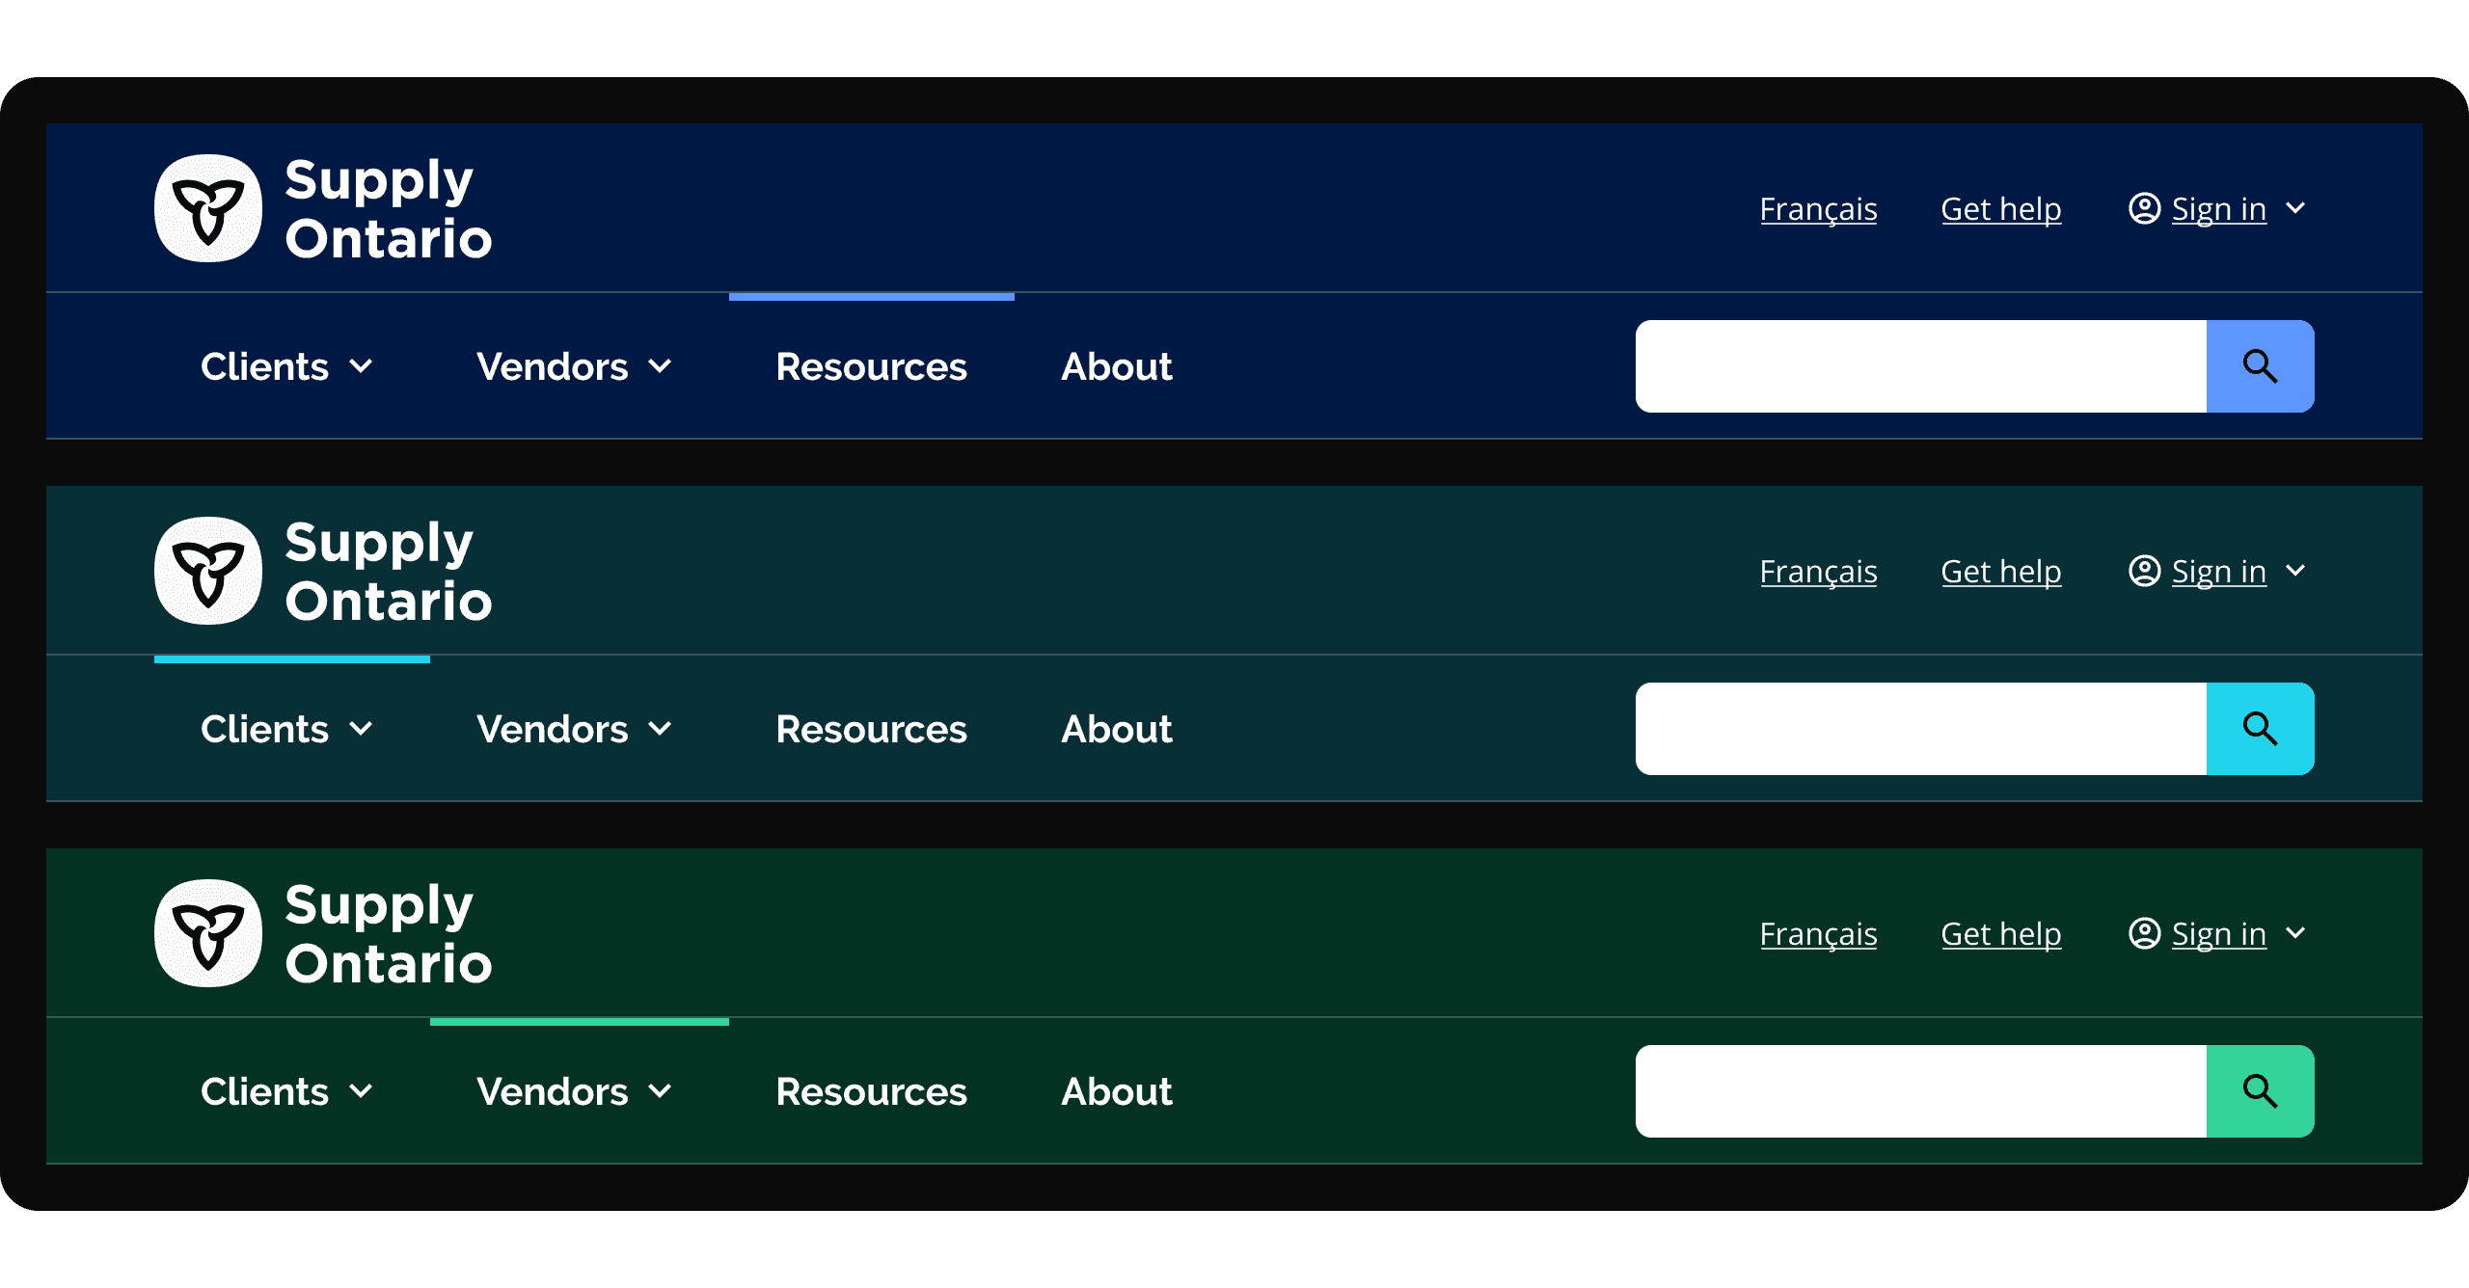Select About in the teal header
The width and height of the screenshot is (2469, 1288).
coord(1116,729)
